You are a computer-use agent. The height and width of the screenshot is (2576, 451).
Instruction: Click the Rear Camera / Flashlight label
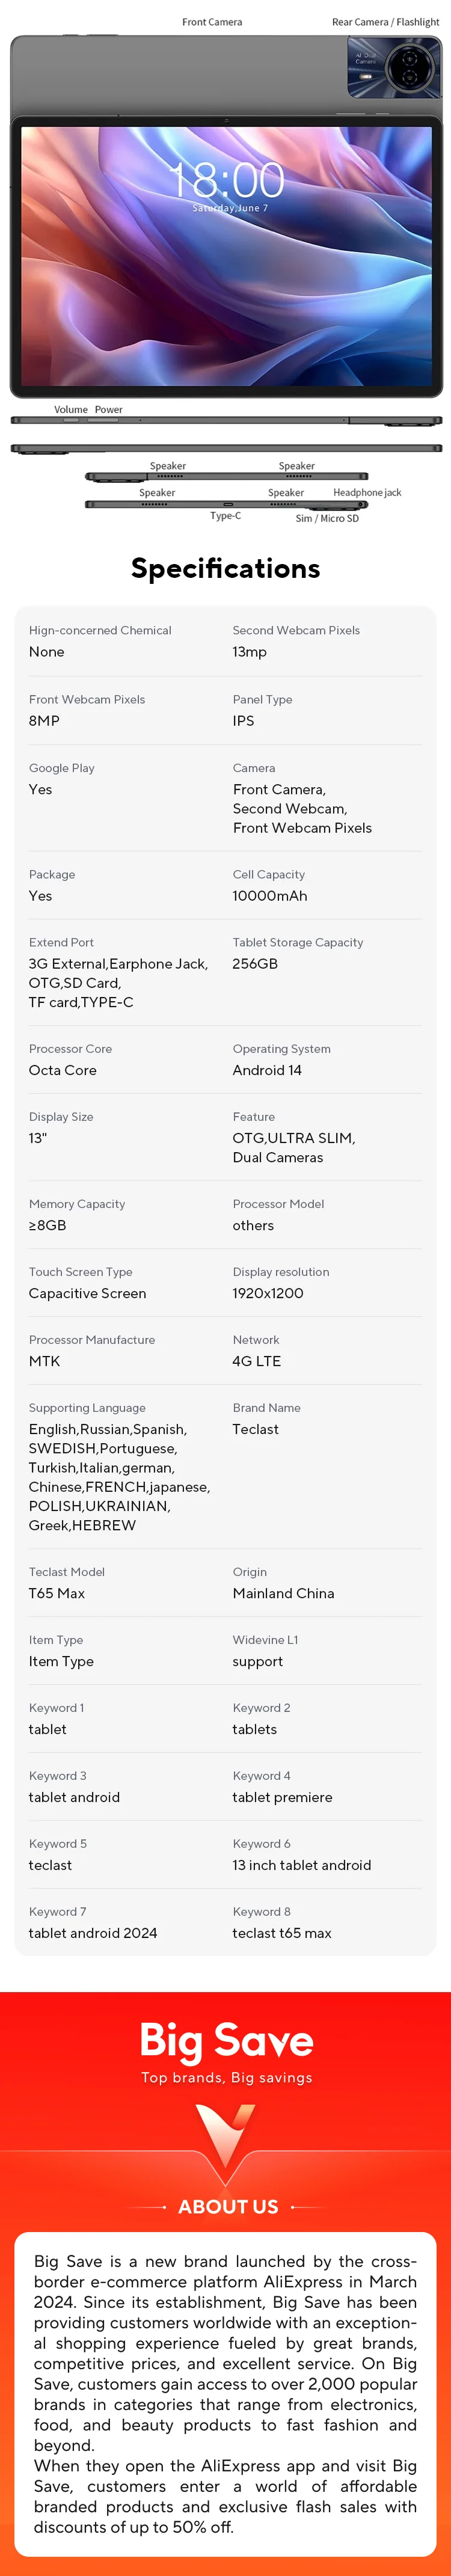tap(386, 22)
